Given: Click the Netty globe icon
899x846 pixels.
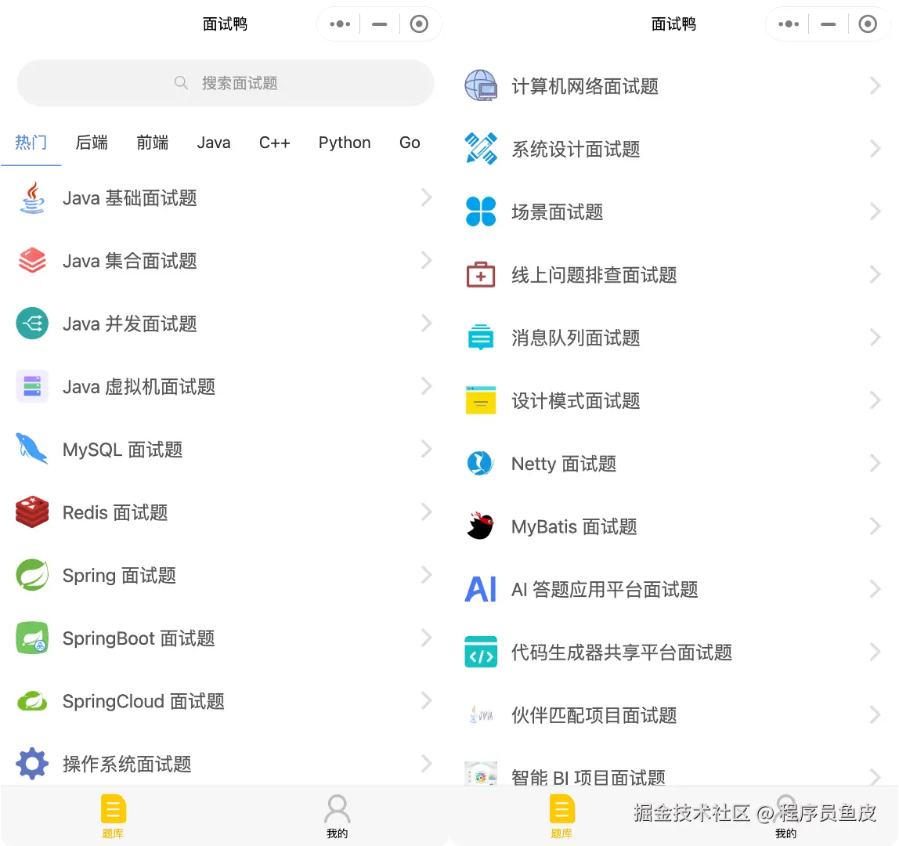Looking at the screenshot, I should pos(480,463).
